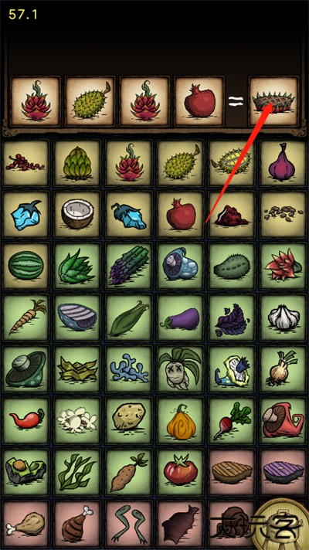Image resolution: width=309 pixels, height=550 pixels.
Task: Select the mandrake root ingredient
Action: [x=181, y=369]
